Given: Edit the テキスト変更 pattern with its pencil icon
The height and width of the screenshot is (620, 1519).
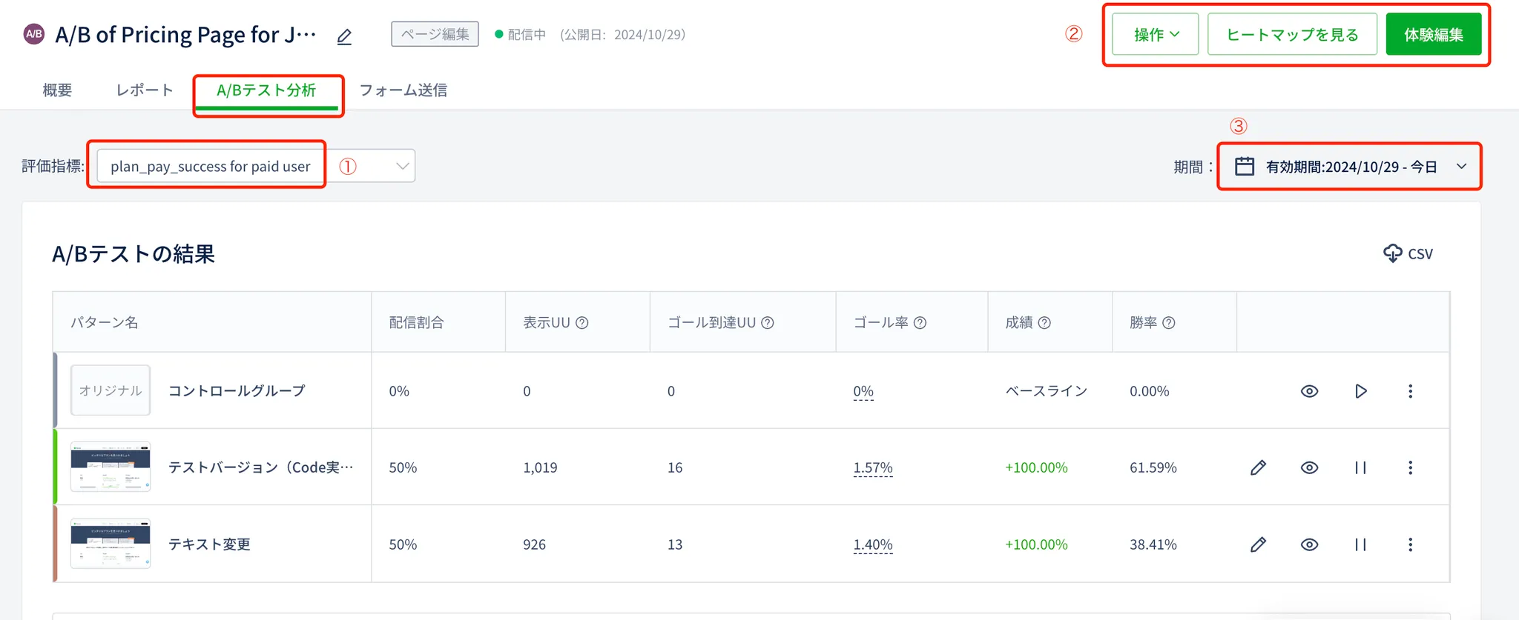Looking at the screenshot, I should coord(1258,544).
